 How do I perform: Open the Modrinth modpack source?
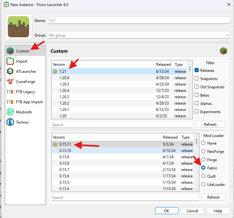(25, 112)
